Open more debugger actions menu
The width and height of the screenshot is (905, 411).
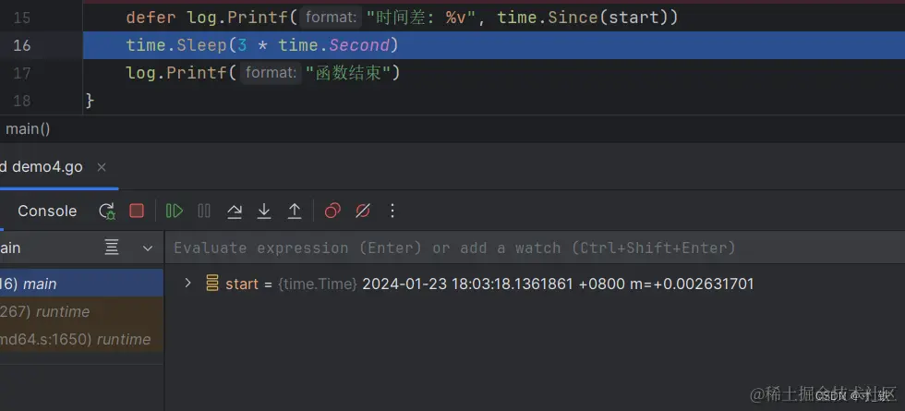[x=392, y=211]
